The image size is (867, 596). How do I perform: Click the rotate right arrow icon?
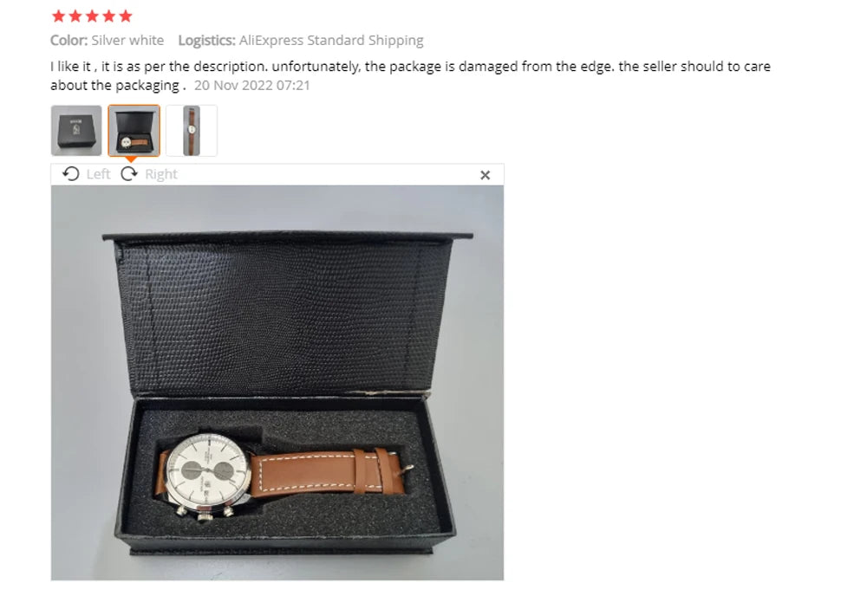pos(129,174)
